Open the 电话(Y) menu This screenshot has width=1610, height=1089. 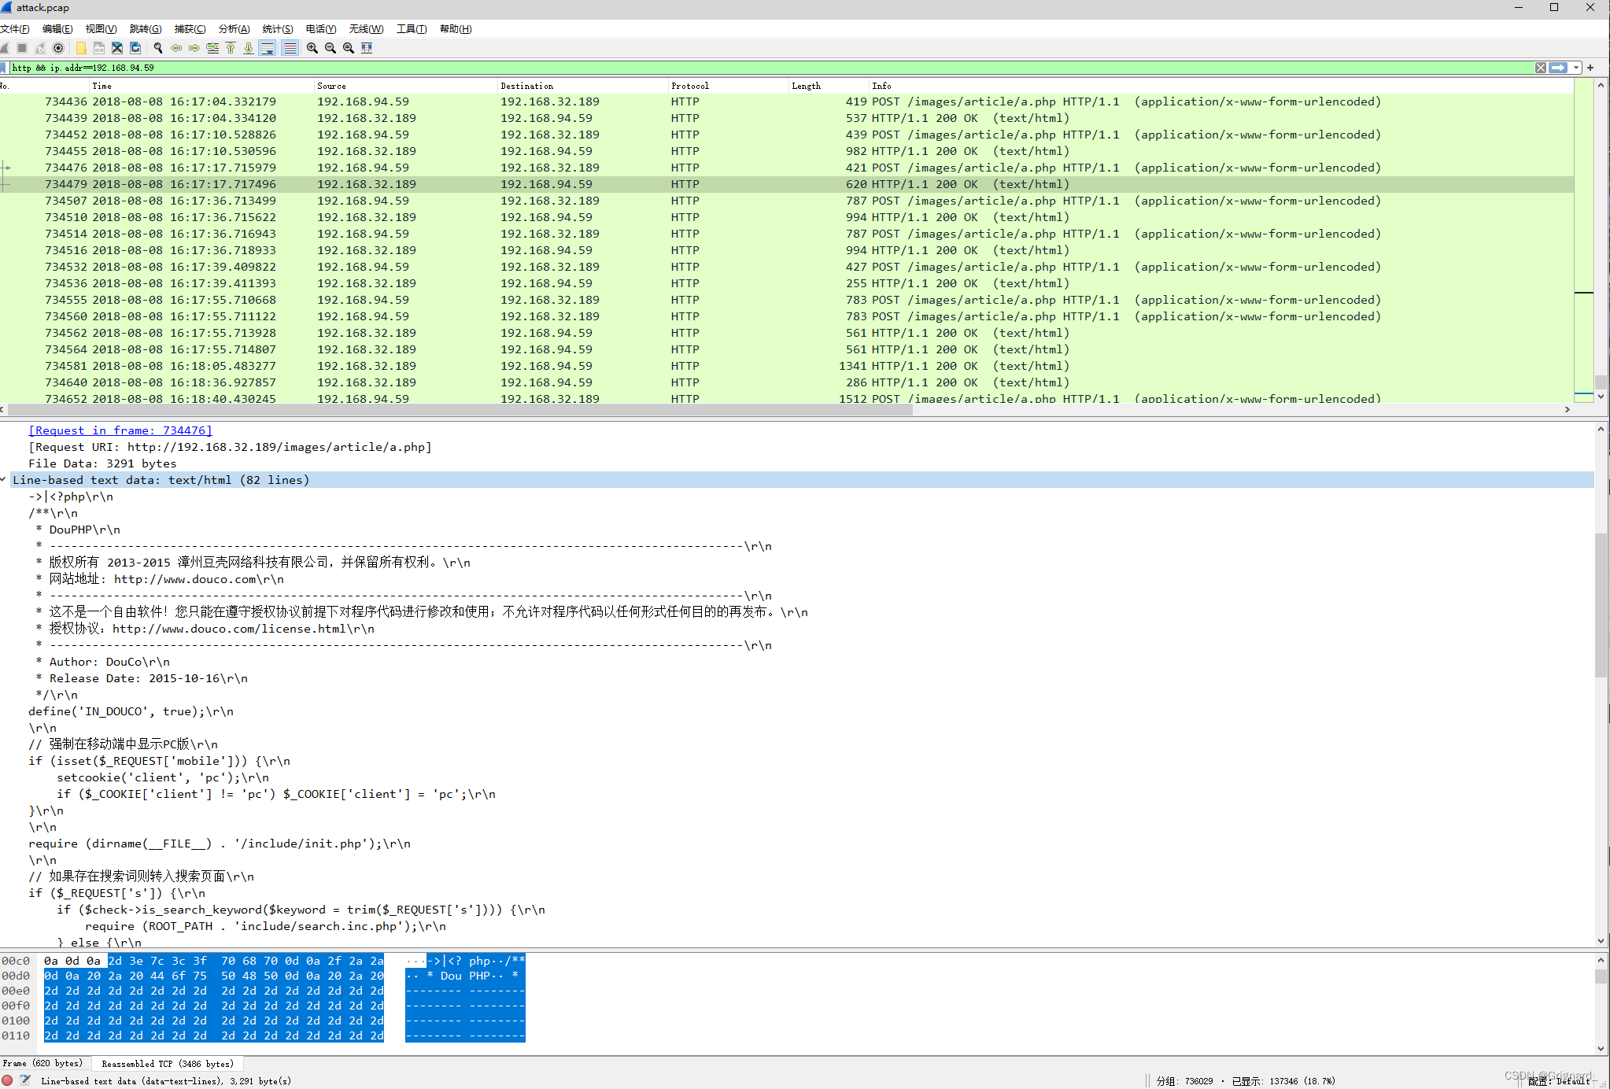321,29
